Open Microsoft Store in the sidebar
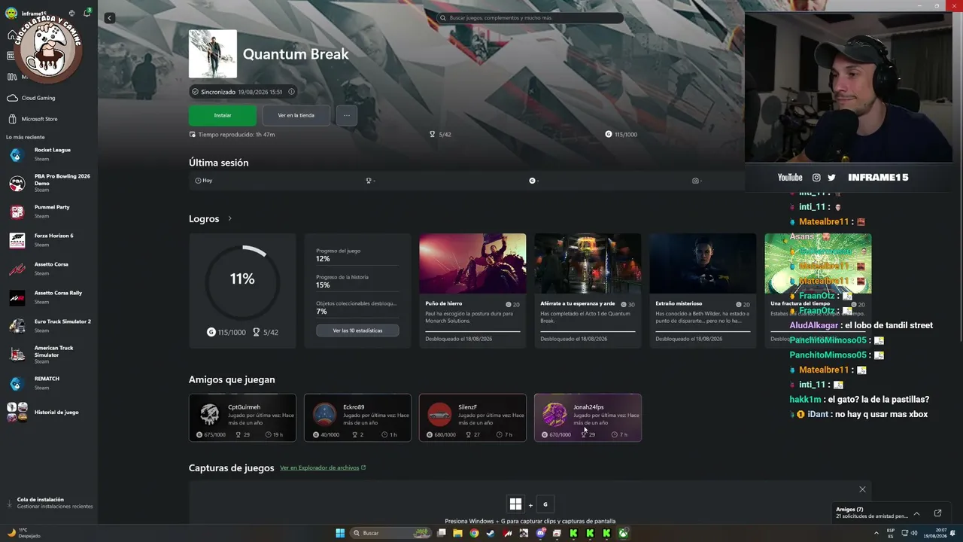 click(49, 119)
